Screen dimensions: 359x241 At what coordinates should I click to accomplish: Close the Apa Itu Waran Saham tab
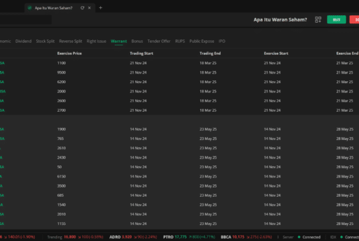[90, 8]
